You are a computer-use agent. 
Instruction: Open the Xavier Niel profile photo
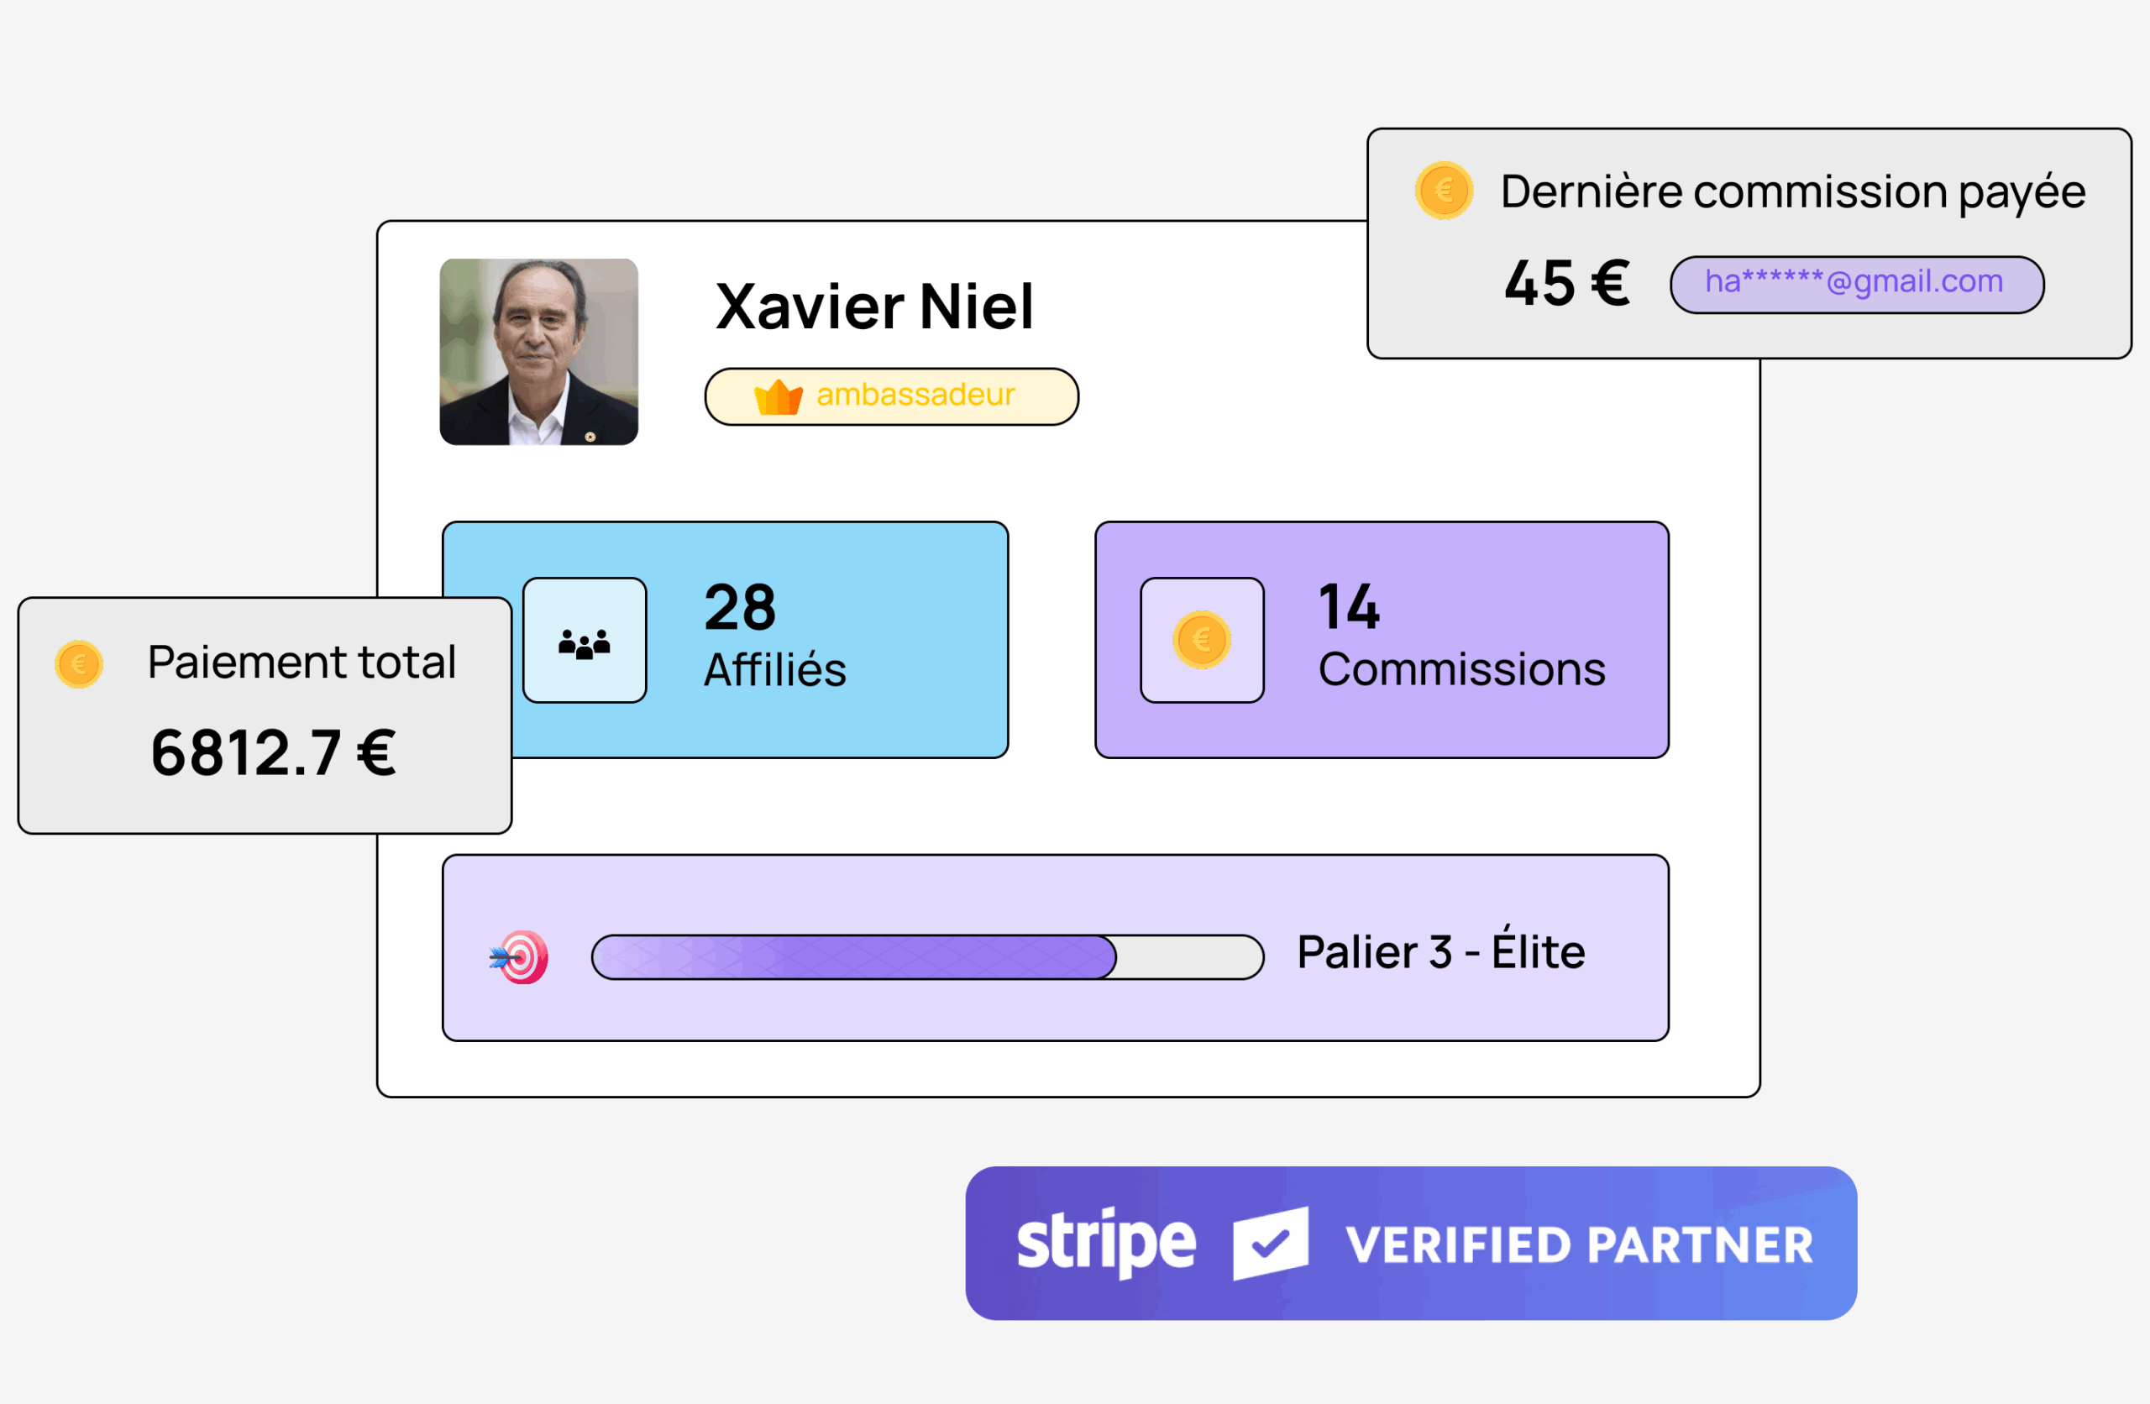coord(538,352)
